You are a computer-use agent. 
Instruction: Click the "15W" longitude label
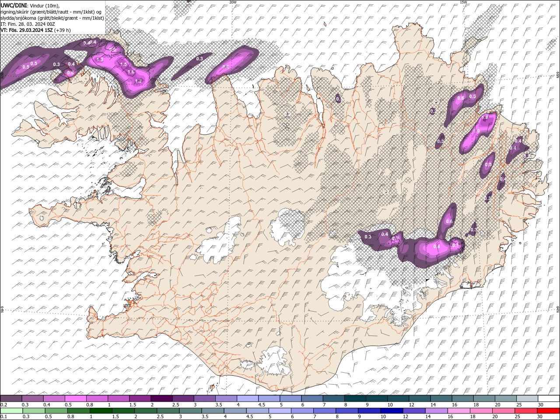click(x=463, y=2)
